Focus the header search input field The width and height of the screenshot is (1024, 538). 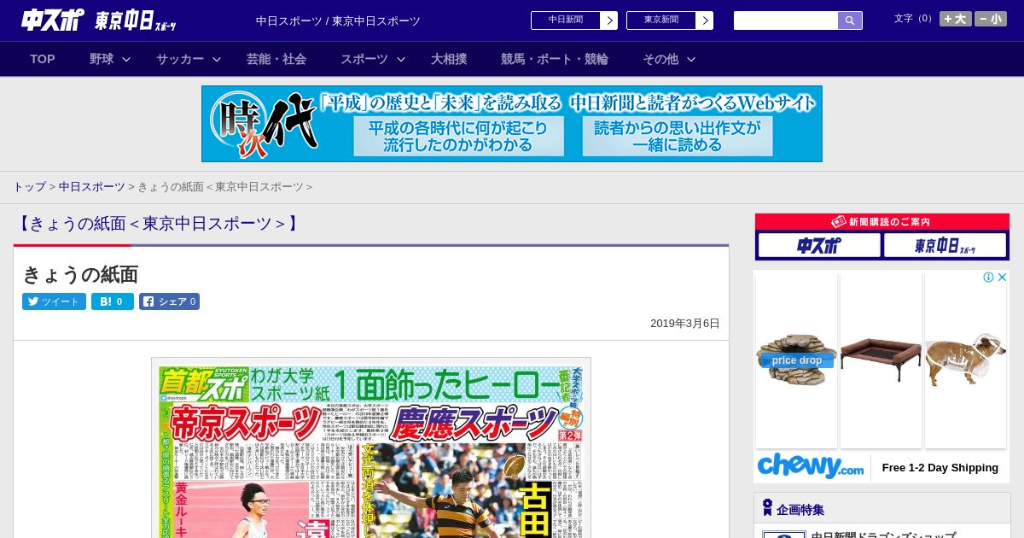[x=786, y=20]
